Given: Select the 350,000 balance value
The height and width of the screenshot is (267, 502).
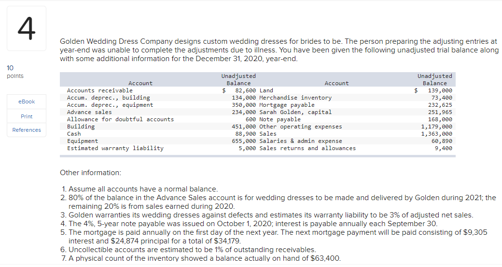Looking at the screenshot, I should (x=244, y=105).
